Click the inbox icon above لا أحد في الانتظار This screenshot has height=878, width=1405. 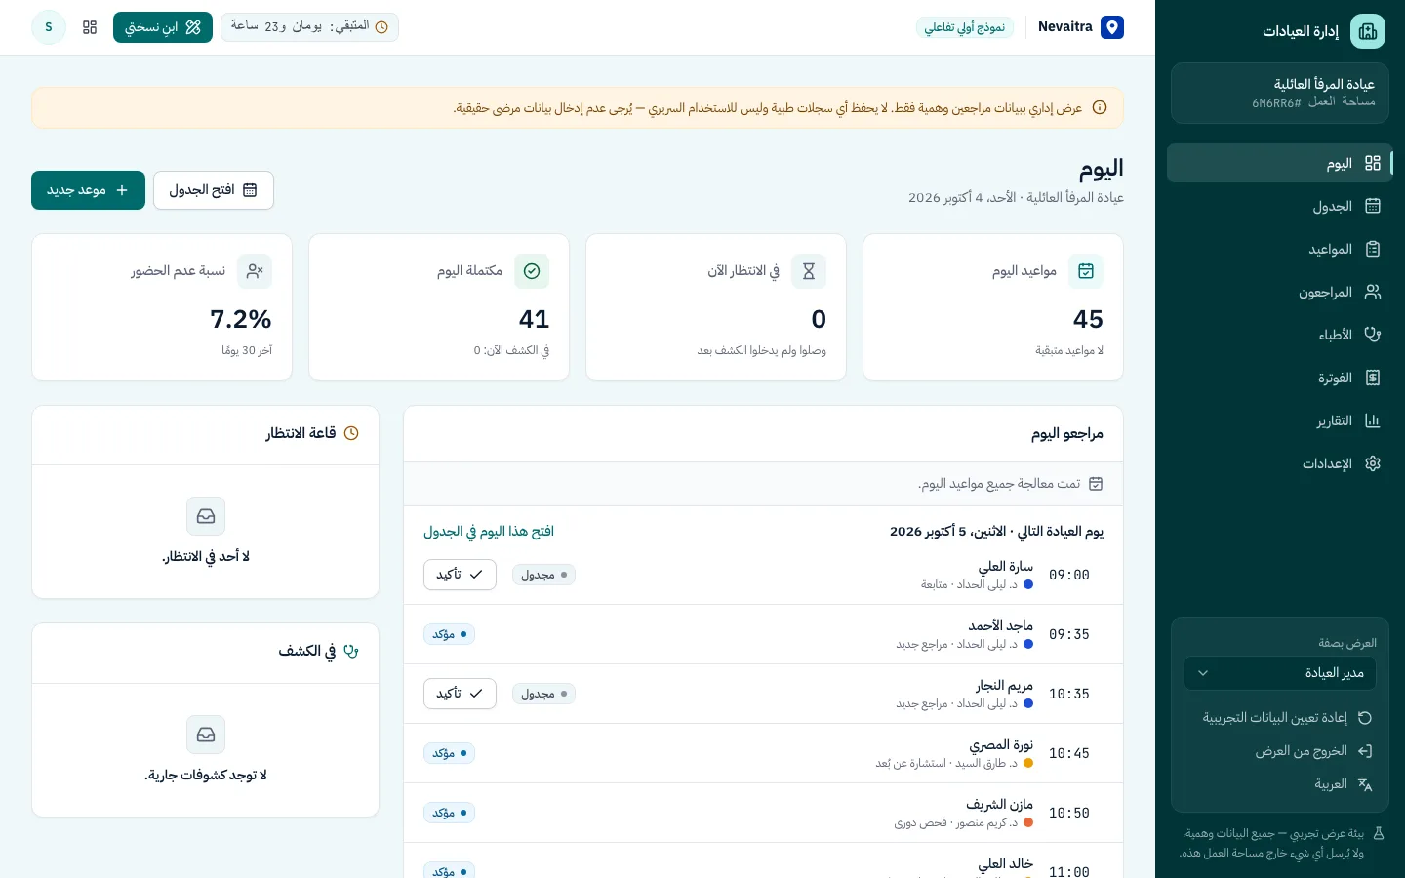[206, 516]
